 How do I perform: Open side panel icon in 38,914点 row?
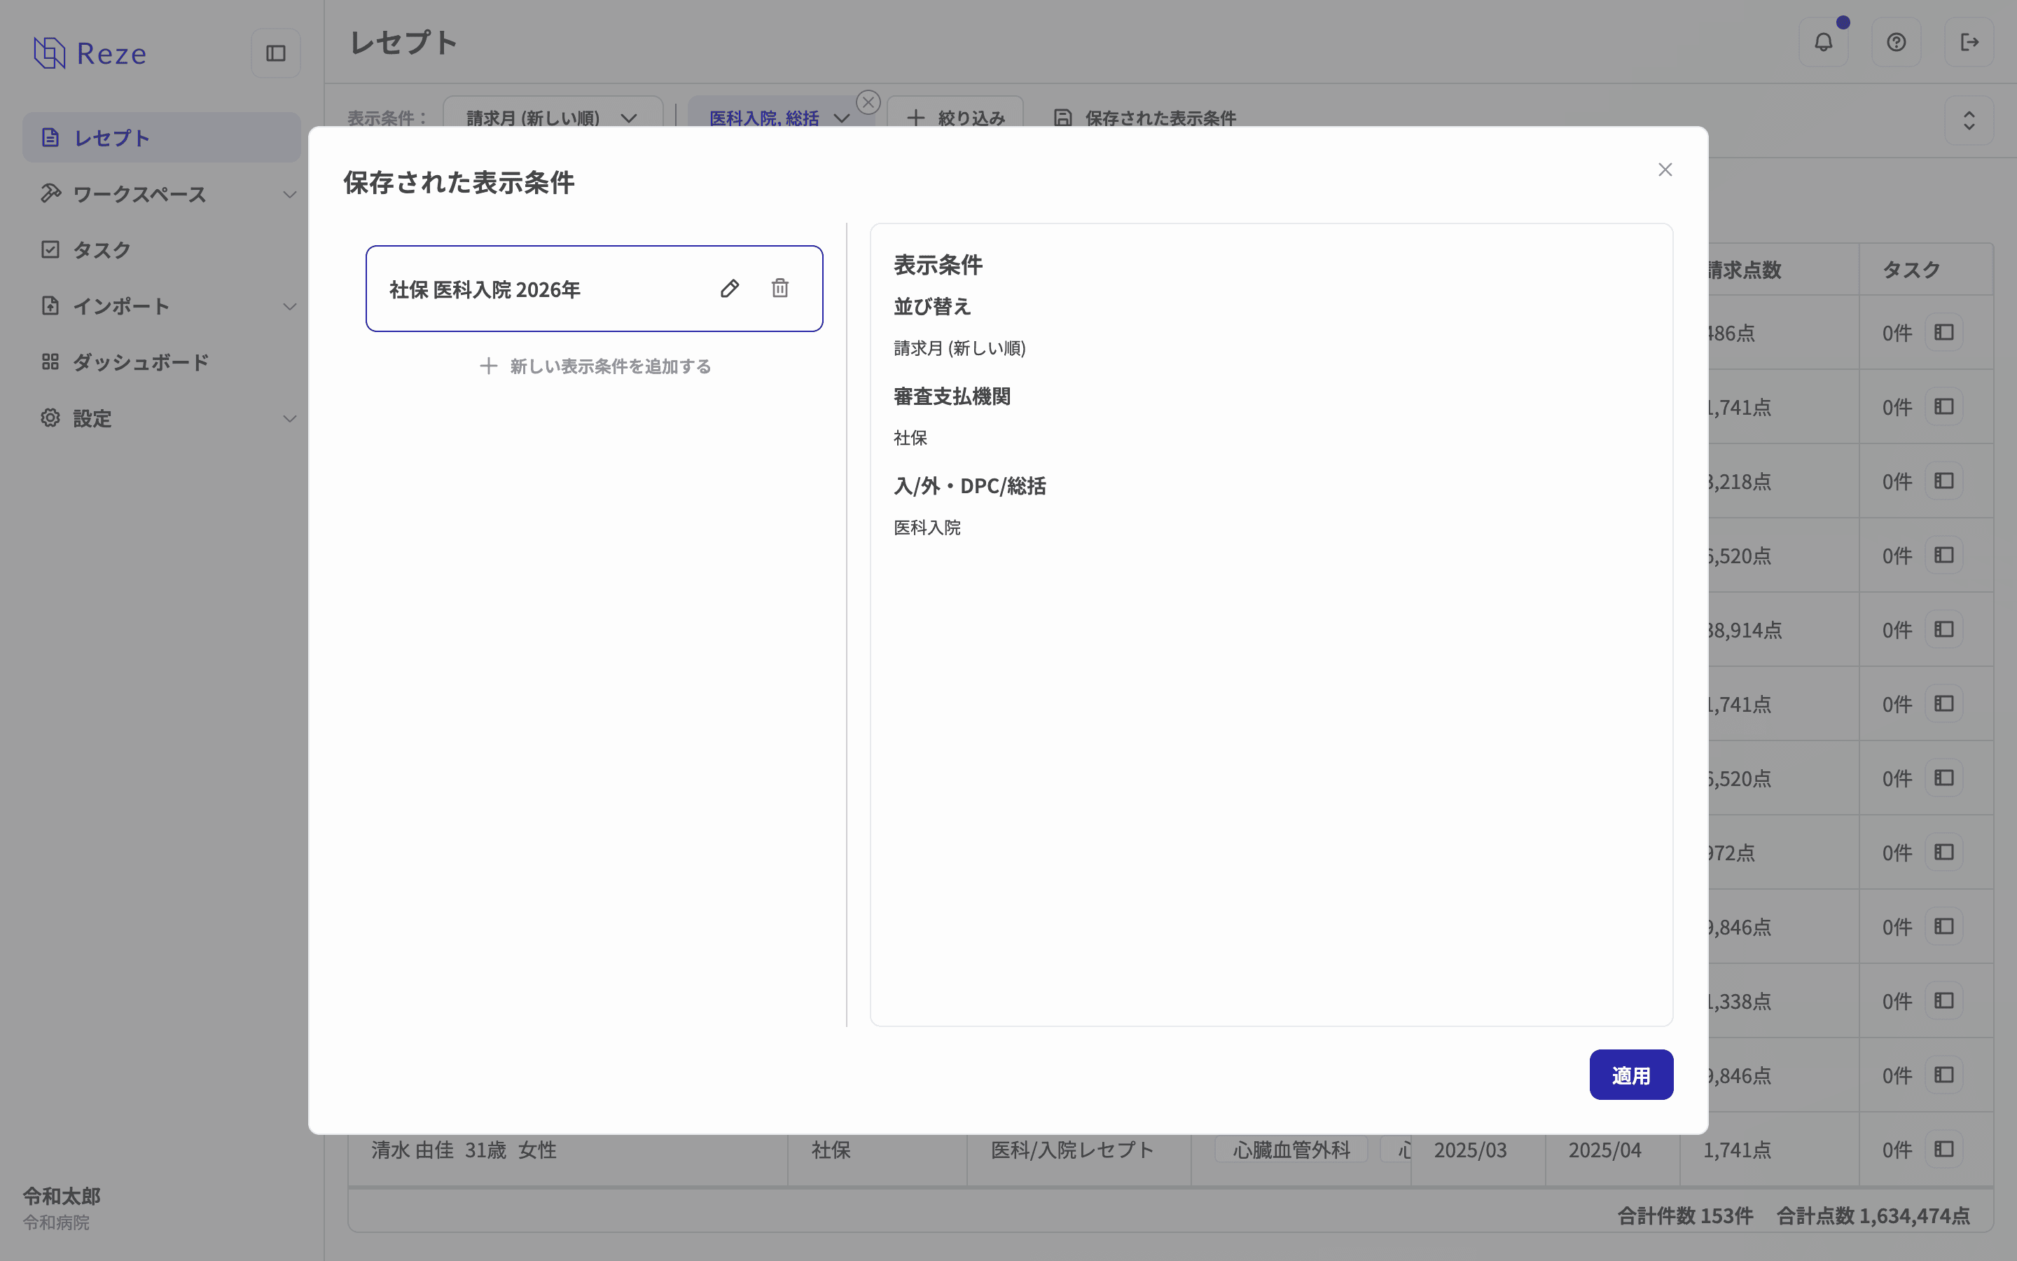[x=1943, y=629]
